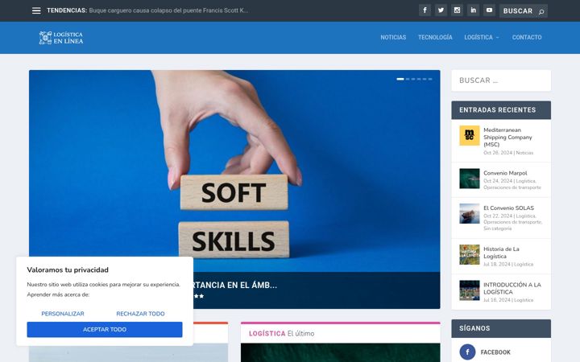Click the Facebook circle icon under Síganos
This screenshot has width=580, height=362.
(467, 352)
